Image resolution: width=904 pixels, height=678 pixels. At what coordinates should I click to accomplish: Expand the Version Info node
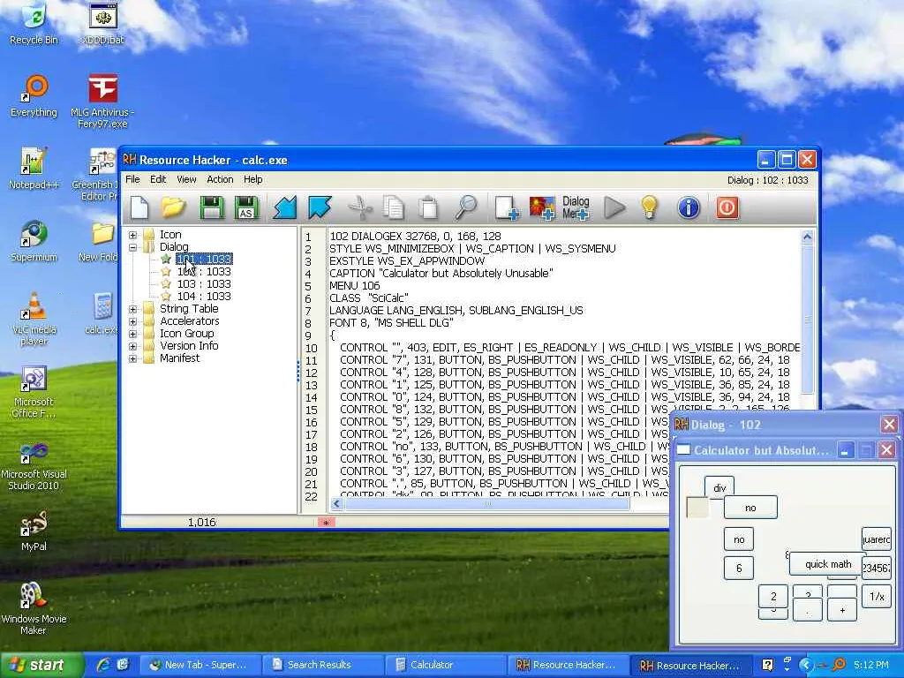click(x=132, y=346)
